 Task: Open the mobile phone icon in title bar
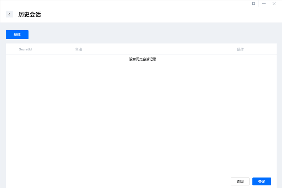click(x=253, y=4)
